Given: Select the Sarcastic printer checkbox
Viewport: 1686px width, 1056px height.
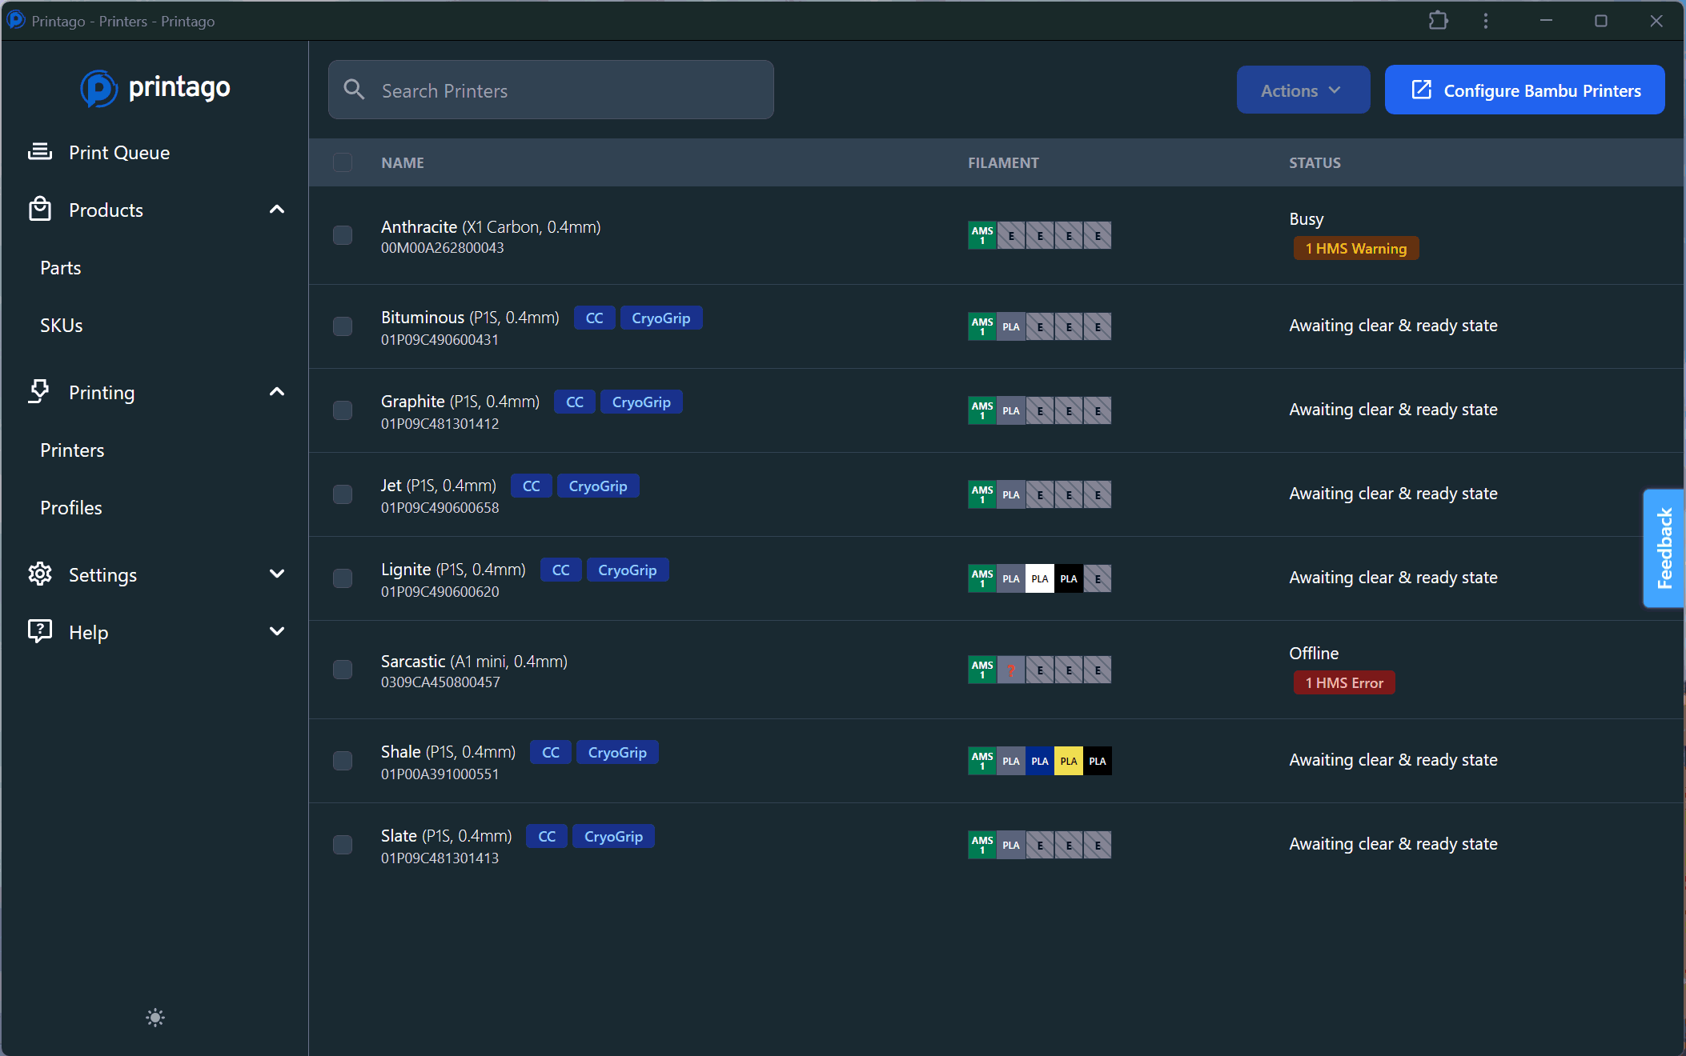Looking at the screenshot, I should [x=343, y=670].
